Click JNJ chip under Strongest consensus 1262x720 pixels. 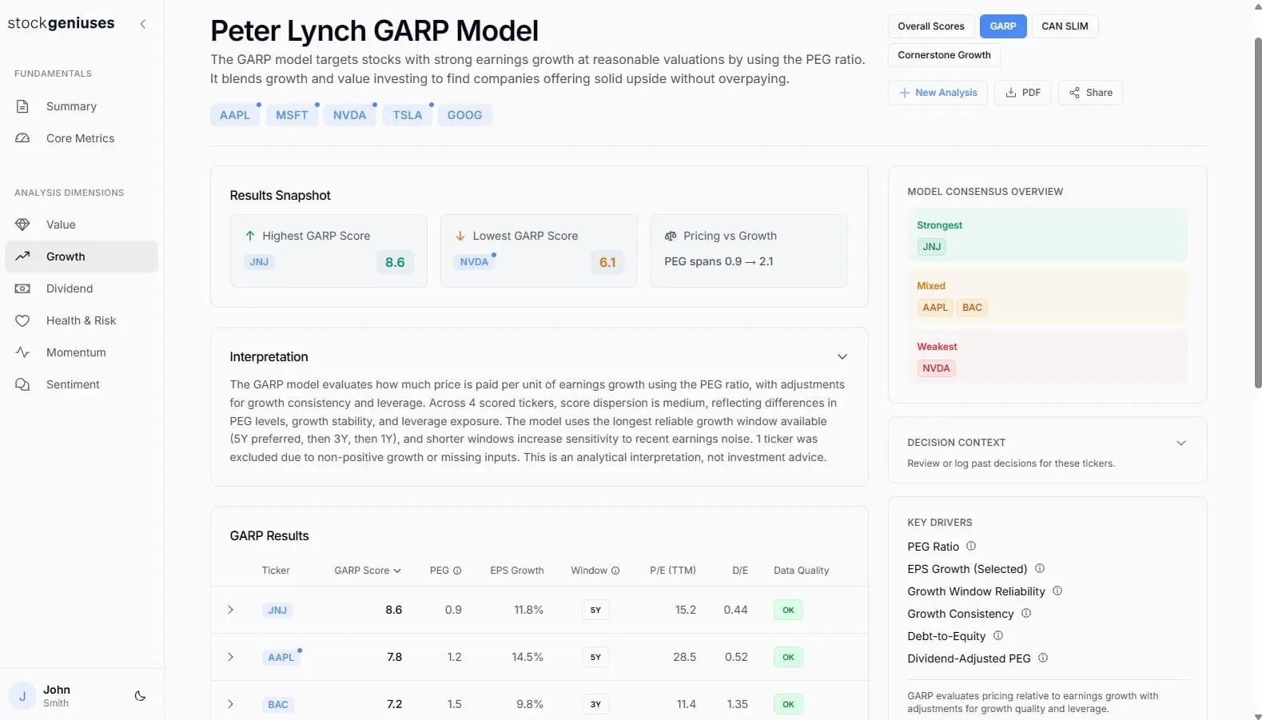click(x=932, y=247)
